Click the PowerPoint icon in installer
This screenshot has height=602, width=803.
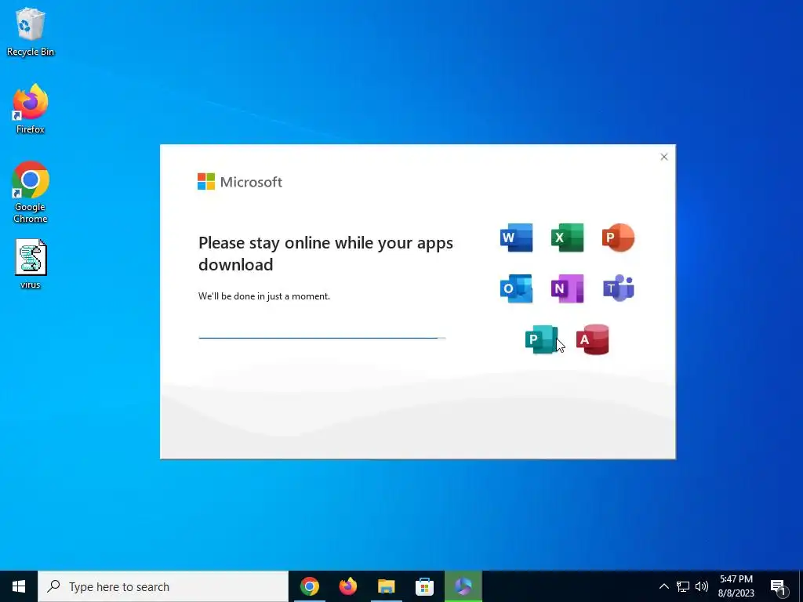pos(618,238)
